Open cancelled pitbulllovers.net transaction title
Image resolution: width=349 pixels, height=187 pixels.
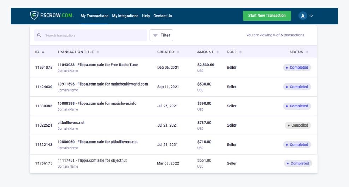71,122
